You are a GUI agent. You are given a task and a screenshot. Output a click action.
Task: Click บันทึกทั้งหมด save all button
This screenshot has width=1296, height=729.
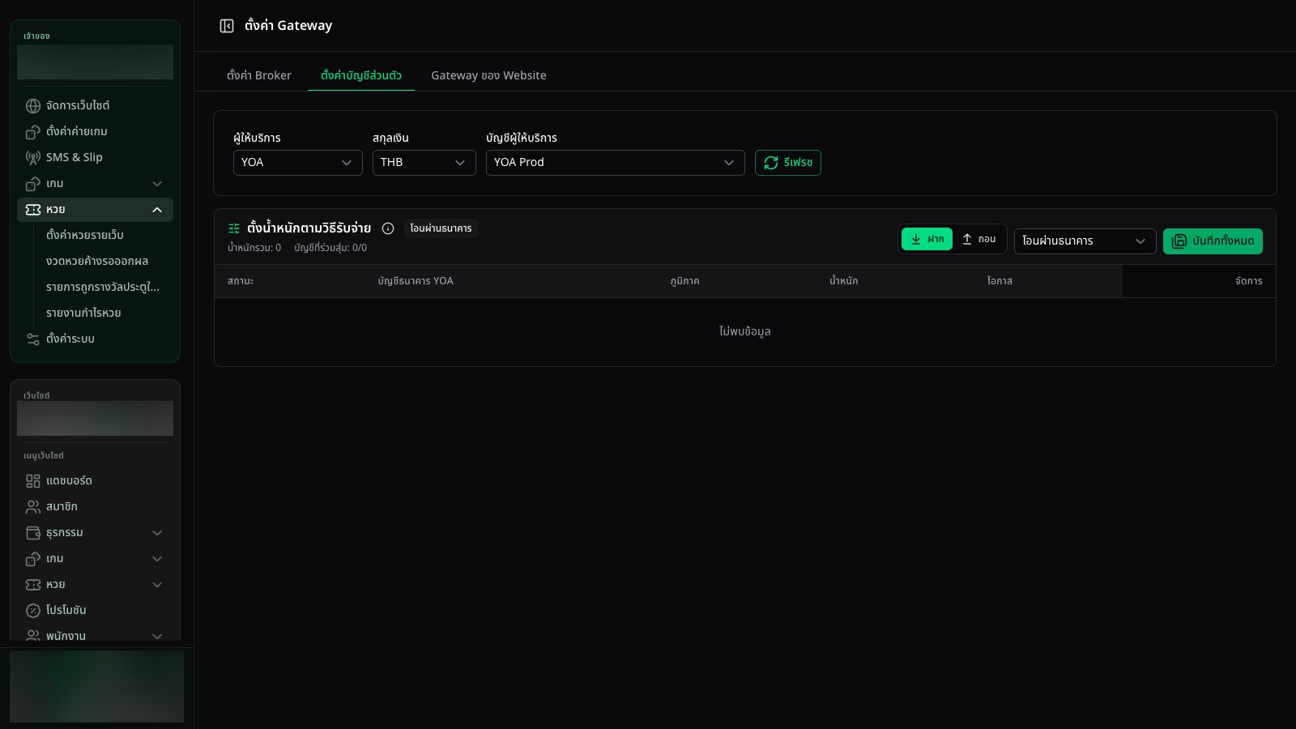click(1213, 241)
